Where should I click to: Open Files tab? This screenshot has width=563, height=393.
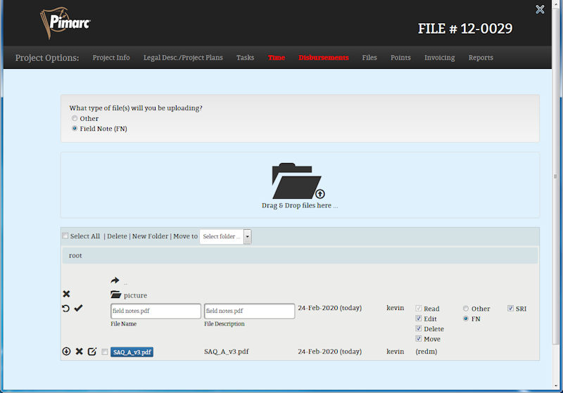coord(369,58)
